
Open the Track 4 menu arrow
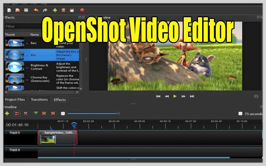pos(6,150)
